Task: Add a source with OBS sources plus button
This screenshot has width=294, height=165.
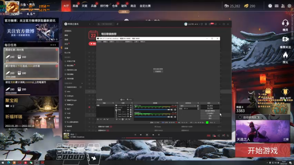Action: [116, 119]
